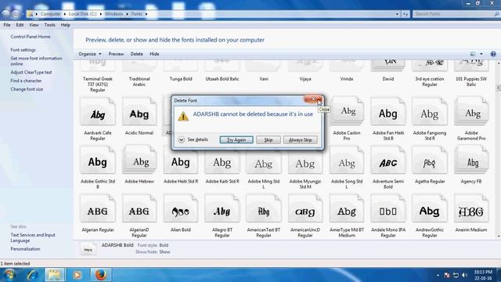Viewport: 501px width, 282px height.
Task: Open the Help menu
Action: pyautogui.click(x=65, y=25)
